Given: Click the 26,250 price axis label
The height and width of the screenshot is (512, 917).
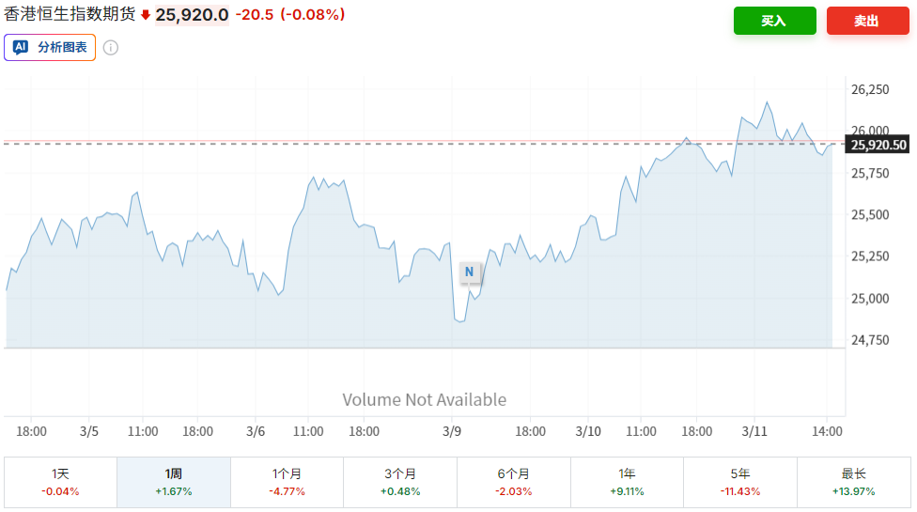Looking at the screenshot, I should click(870, 90).
